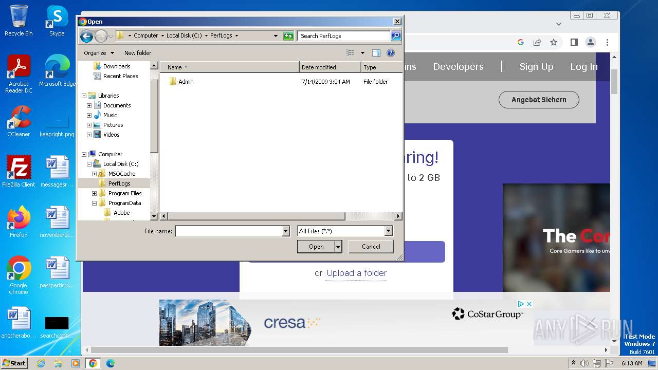Image resolution: width=658 pixels, height=370 pixels.
Task: Expand the Documents library node
Action: coord(89,105)
